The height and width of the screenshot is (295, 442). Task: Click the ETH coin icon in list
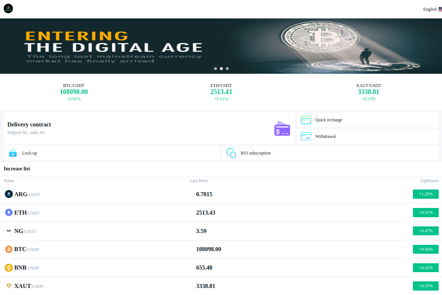tap(9, 212)
